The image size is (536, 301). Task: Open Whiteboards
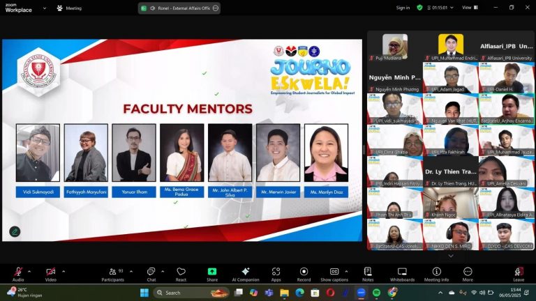pos(402,274)
